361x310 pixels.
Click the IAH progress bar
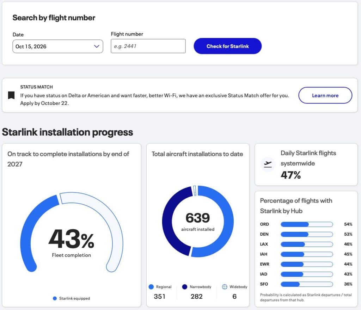[307, 254]
